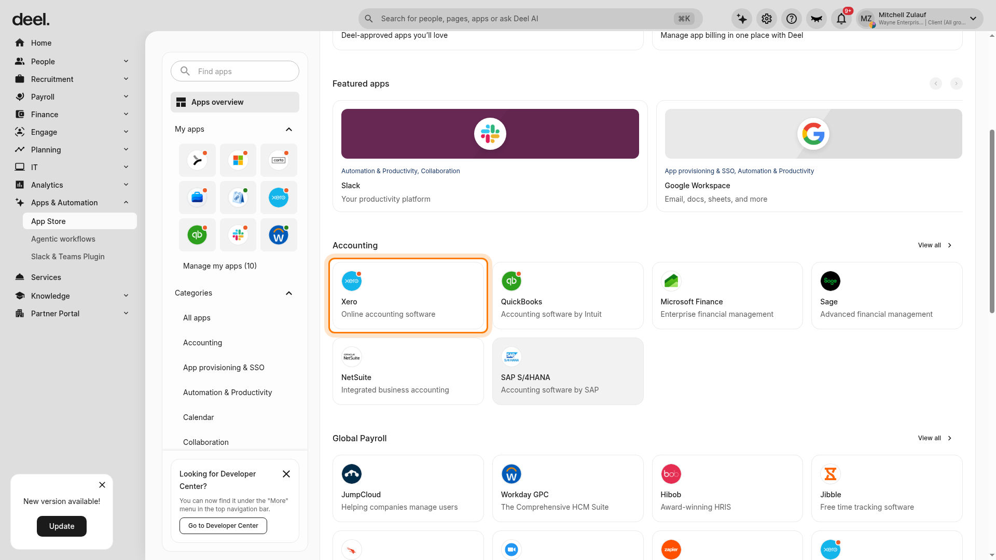Click the Google logo on featured banner

tap(813, 134)
